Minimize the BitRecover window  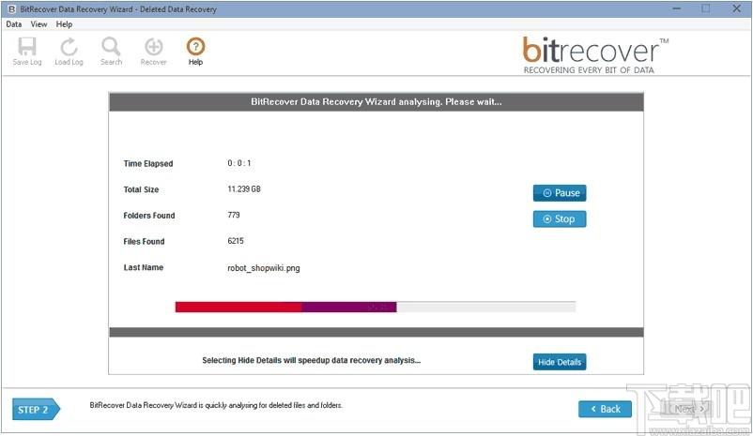pyautogui.click(x=677, y=8)
